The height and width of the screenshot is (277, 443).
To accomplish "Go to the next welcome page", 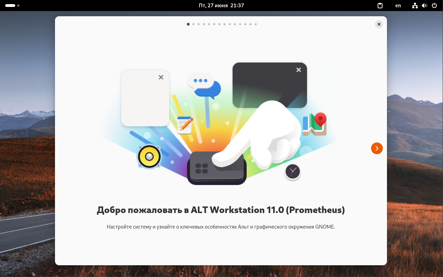I will coord(377,148).
